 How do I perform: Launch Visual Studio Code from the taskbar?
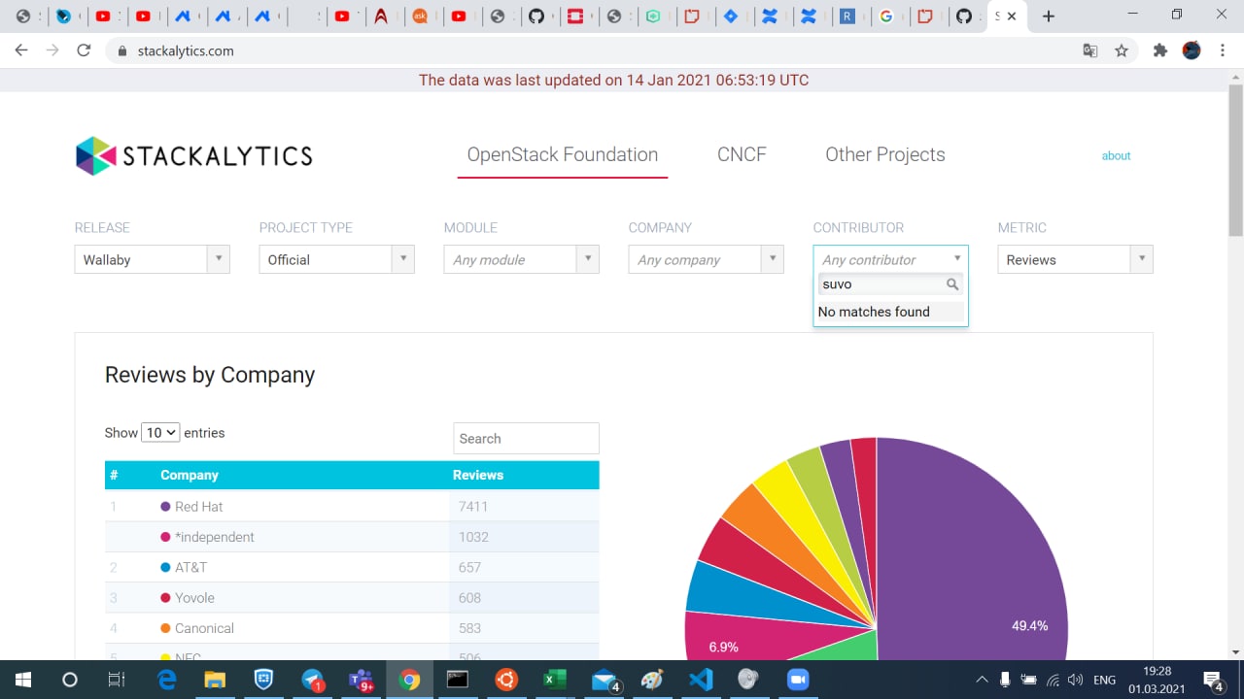point(701,680)
